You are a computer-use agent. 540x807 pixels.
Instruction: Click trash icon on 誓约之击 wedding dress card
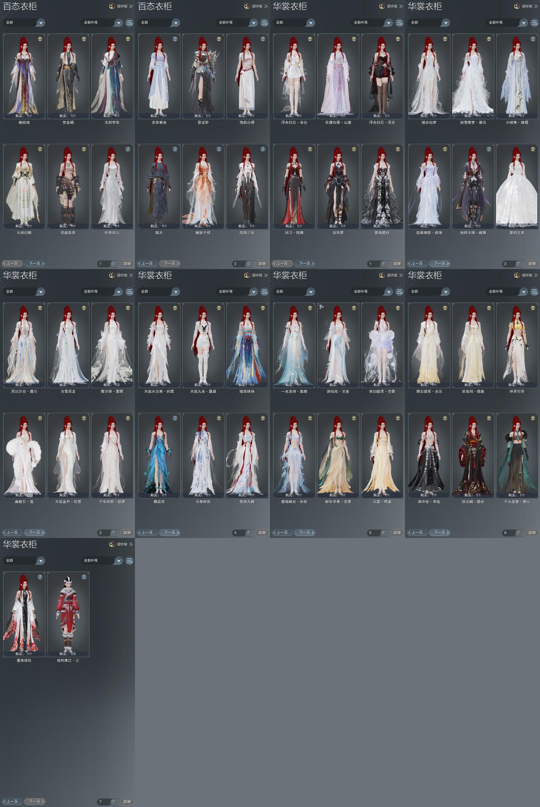[533, 149]
